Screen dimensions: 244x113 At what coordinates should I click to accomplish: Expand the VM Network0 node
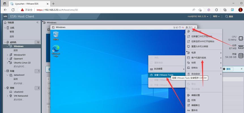pyautogui.click(x=7, y=96)
